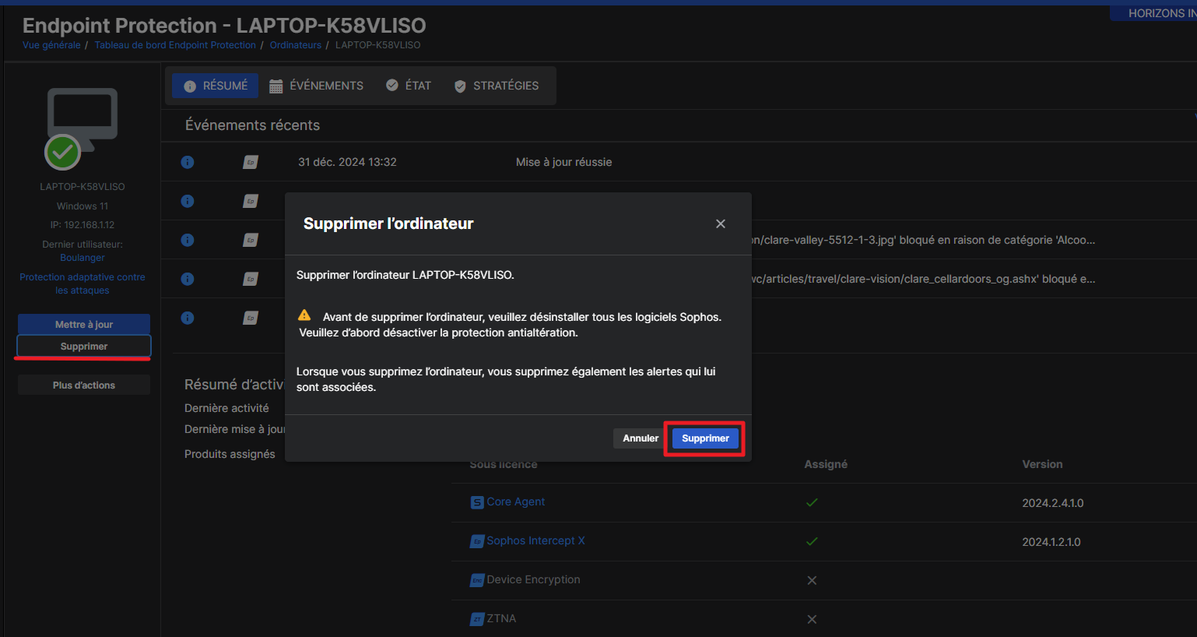This screenshot has height=637, width=1197.
Task: Click the yellow warning triangle in the dialog
Action: coord(304,315)
